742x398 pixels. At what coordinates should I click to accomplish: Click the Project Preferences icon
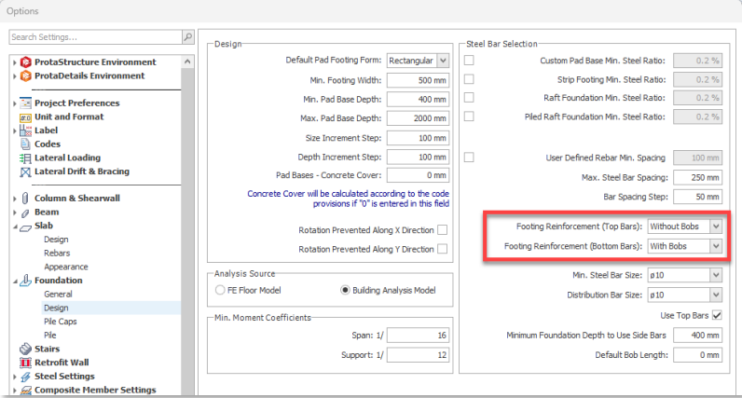(26, 103)
